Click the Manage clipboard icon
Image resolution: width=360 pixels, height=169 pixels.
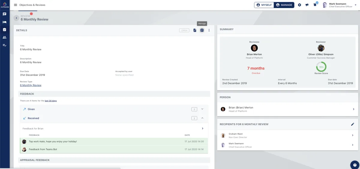coord(202,30)
